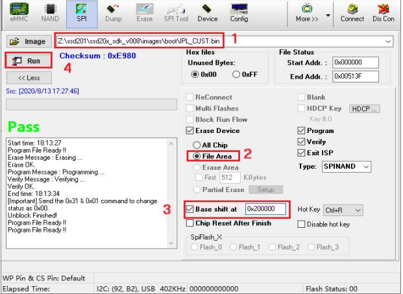The image size is (403, 294).
Task: Click the 'Erase OK.' log line
Action: pyautogui.click(x=22, y=165)
